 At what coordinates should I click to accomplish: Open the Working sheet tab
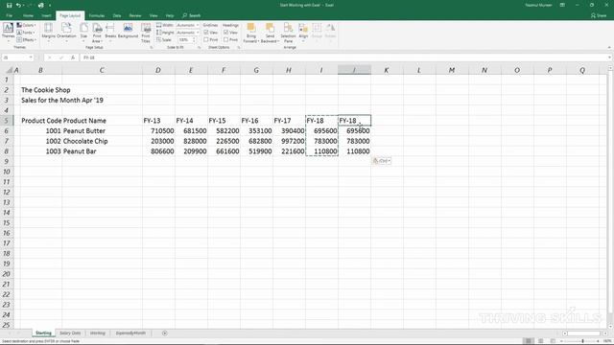[x=98, y=333]
